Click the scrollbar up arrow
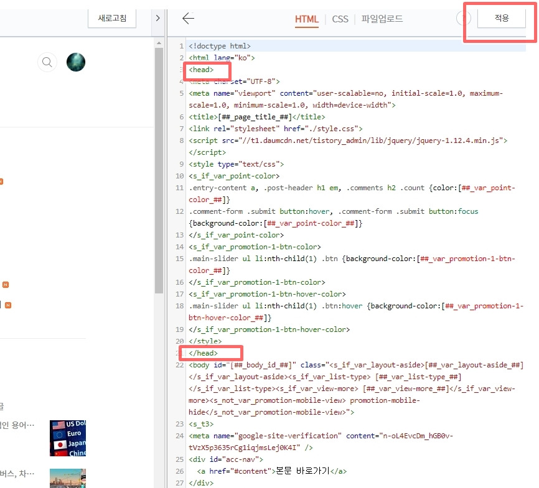The height and width of the screenshot is (488, 539). point(159,44)
